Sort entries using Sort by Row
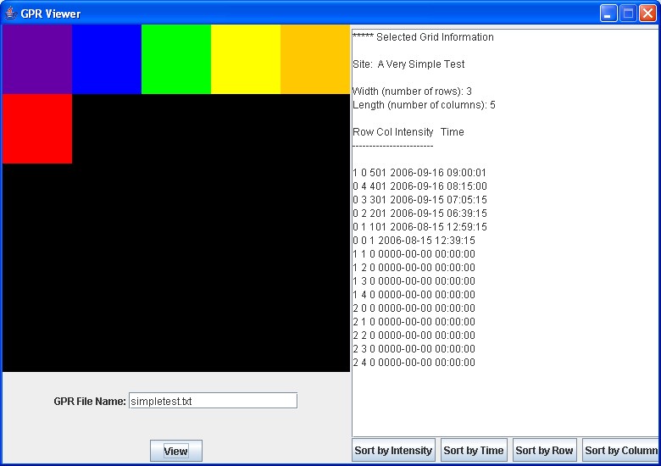 544,451
